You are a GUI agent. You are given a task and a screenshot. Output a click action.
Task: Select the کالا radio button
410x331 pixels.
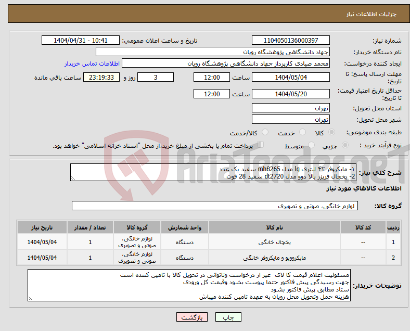coord(331,132)
